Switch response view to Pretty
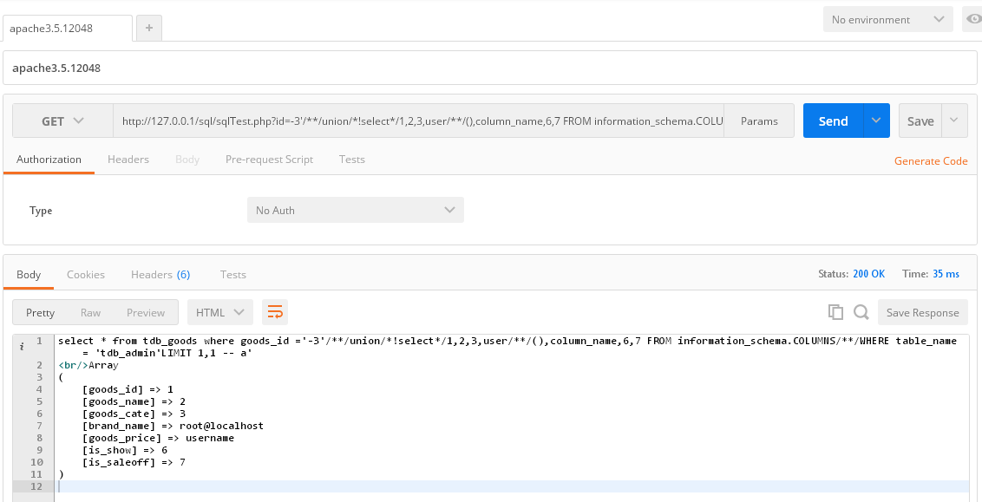The height and width of the screenshot is (502, 982). 40,312
